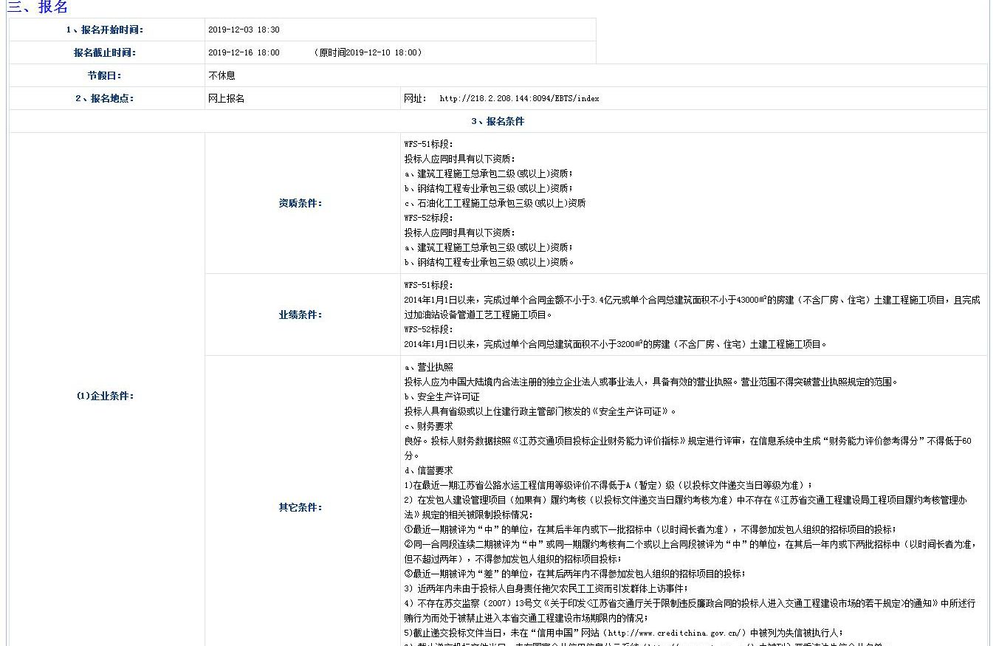
Task: Select the '报名截止时间:' label
Action: point(105,52)
